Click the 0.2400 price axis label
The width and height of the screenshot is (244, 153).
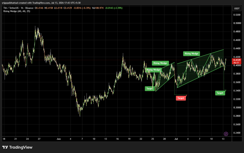tap(237, 133)
